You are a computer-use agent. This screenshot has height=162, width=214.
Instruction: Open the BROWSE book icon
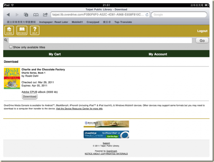(x=22, y=30)
